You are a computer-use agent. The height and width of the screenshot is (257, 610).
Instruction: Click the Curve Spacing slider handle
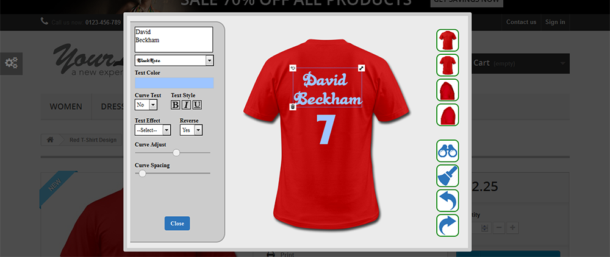point(142,174)
